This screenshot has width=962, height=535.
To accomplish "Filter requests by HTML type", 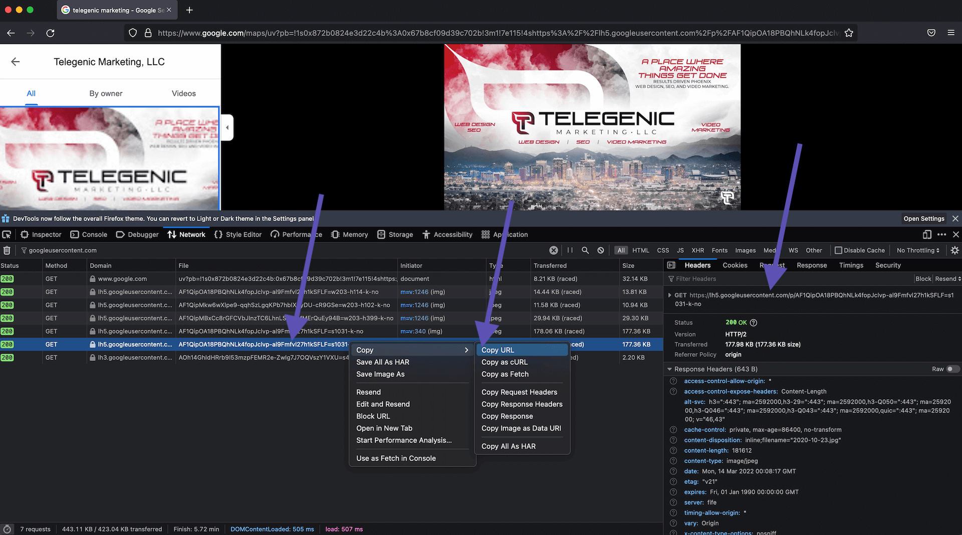I will pyautogui.click(x=641, y=250).
